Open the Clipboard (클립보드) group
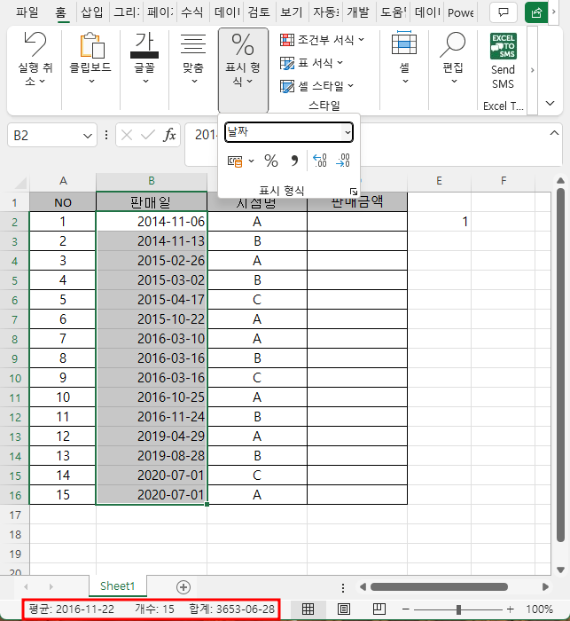Viewport: 570px width, 621px height. [90, 59]
